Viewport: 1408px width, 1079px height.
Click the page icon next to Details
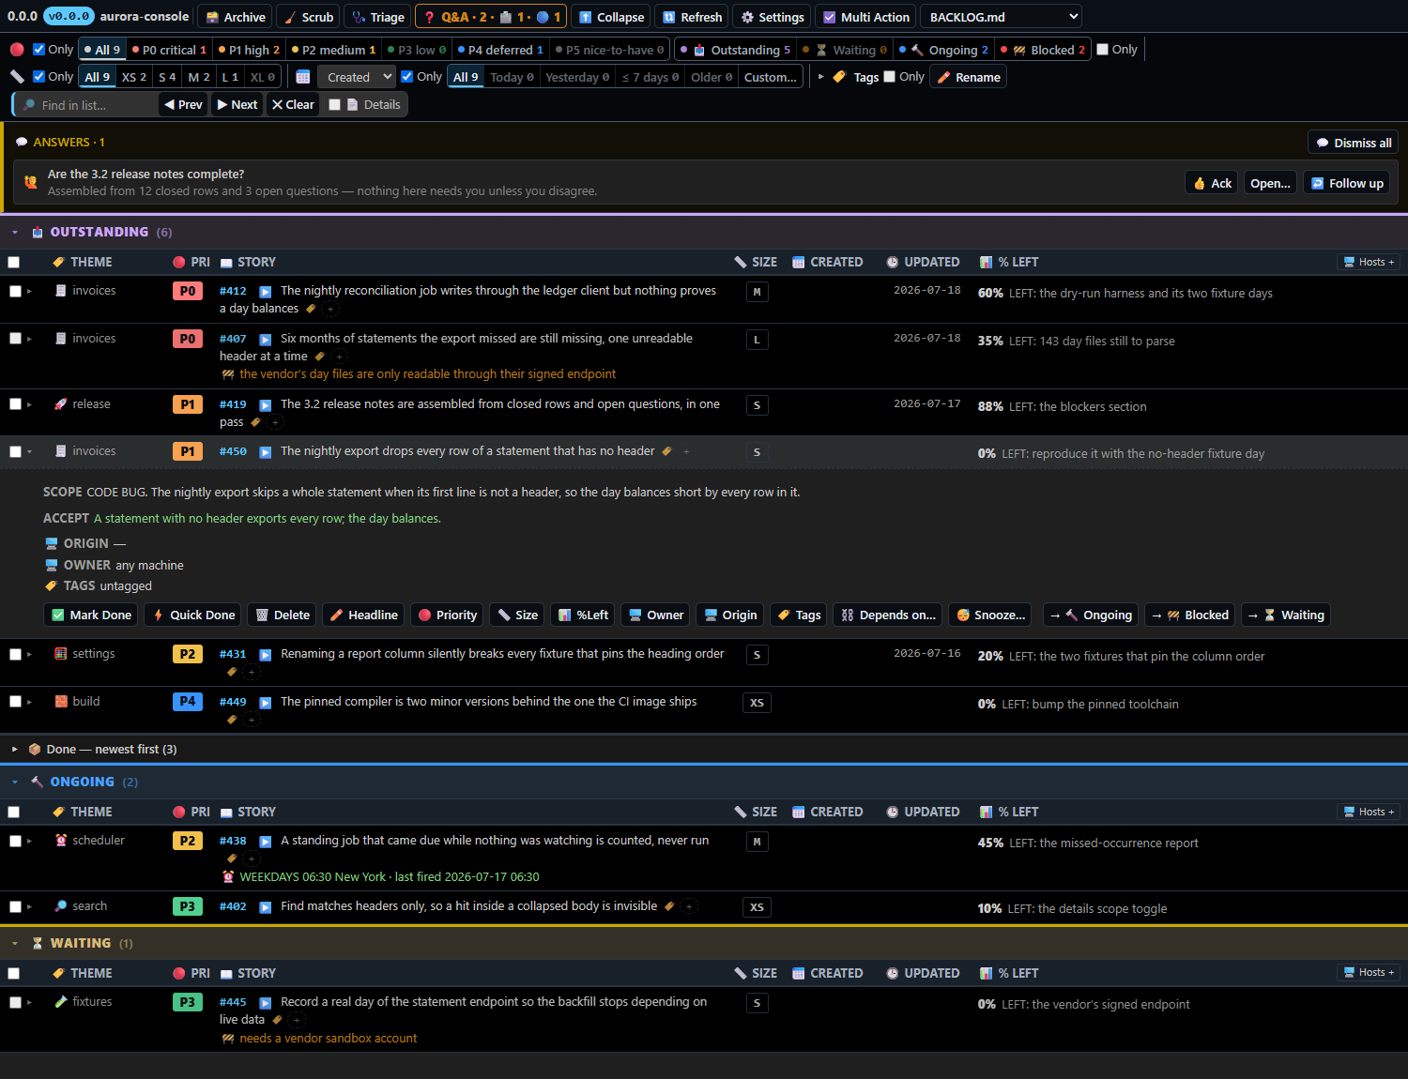click(x=353, y=105)
